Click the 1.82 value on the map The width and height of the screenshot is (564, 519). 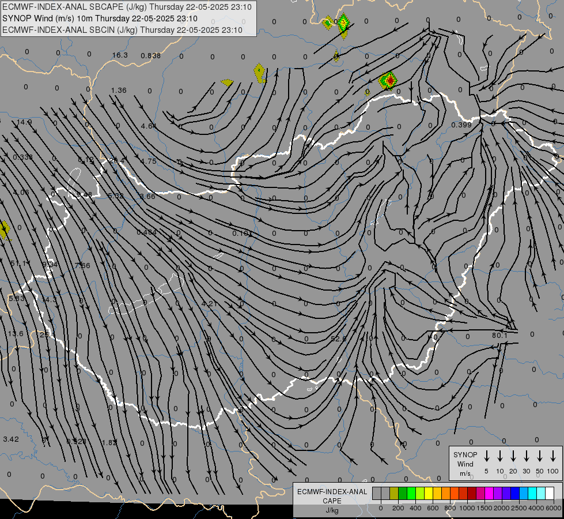pyautogui.click(x=109, y=442)
